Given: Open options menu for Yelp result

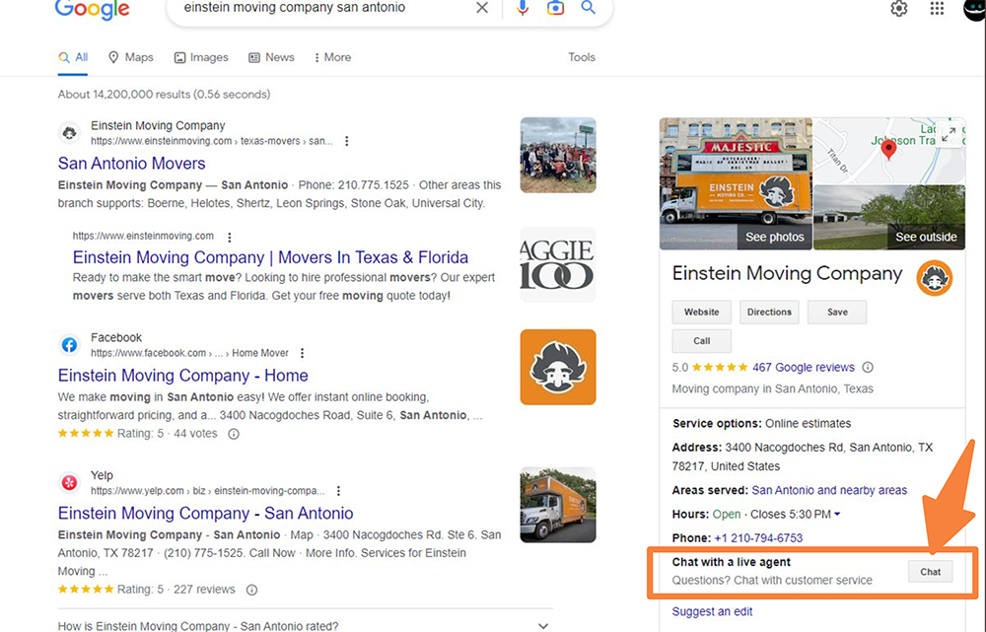Looking at the screenshot, I should tap(338, 490).
